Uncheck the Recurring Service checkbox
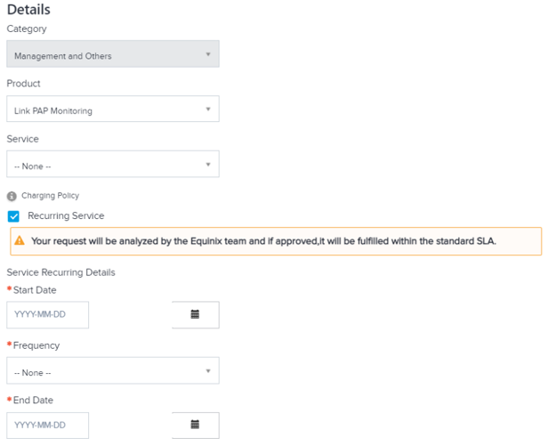 click(x=13, y=216)
